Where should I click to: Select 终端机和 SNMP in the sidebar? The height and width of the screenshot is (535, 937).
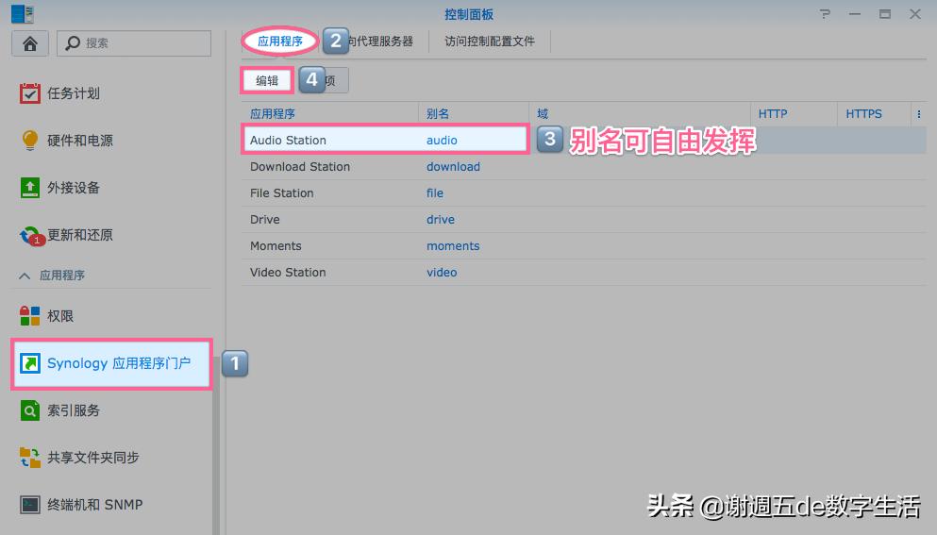[95, 505]
